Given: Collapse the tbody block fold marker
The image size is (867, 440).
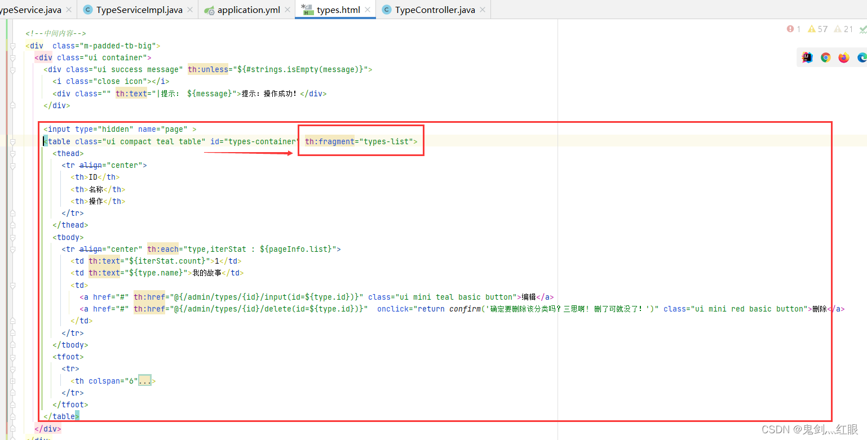Looking at the screenshot, I should tap(12, 237).
